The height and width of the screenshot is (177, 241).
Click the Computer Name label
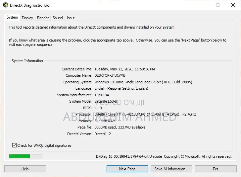click(x=79, y=75)
